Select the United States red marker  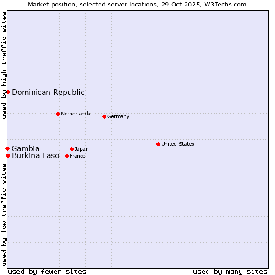pyautogui.click(x=158, y=144)
